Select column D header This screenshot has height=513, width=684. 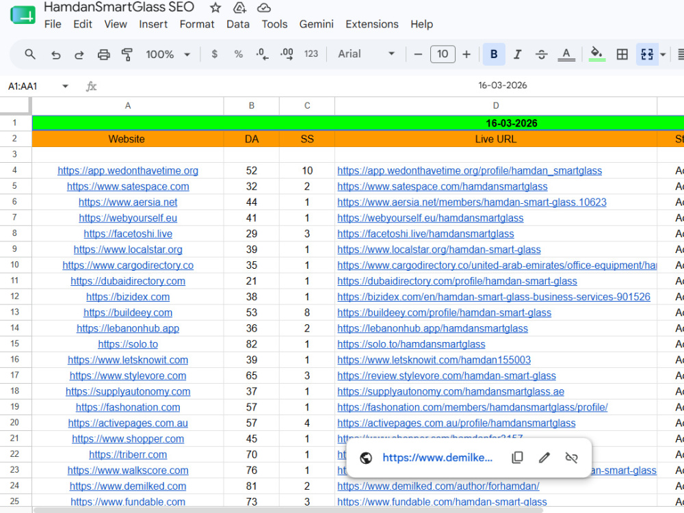(495, 105)
